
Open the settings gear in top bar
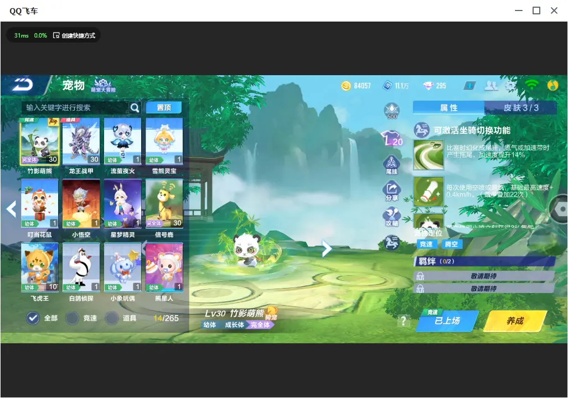510,86
